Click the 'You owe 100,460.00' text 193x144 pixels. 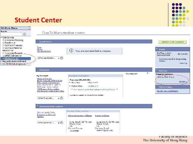pyautogui.click(x=80, y=80)
